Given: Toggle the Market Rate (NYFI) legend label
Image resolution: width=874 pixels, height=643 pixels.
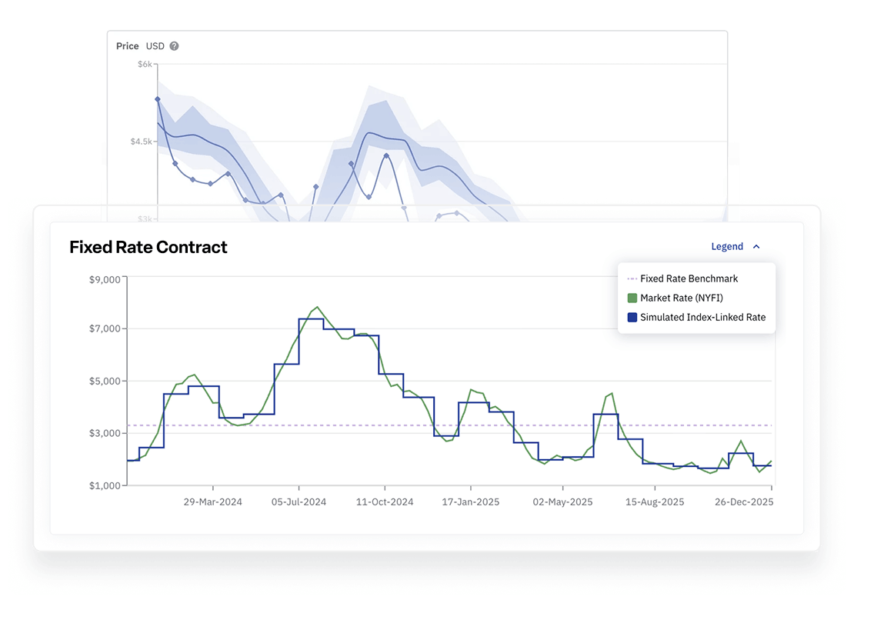Looking at the screenshot, I should point(681,298).
